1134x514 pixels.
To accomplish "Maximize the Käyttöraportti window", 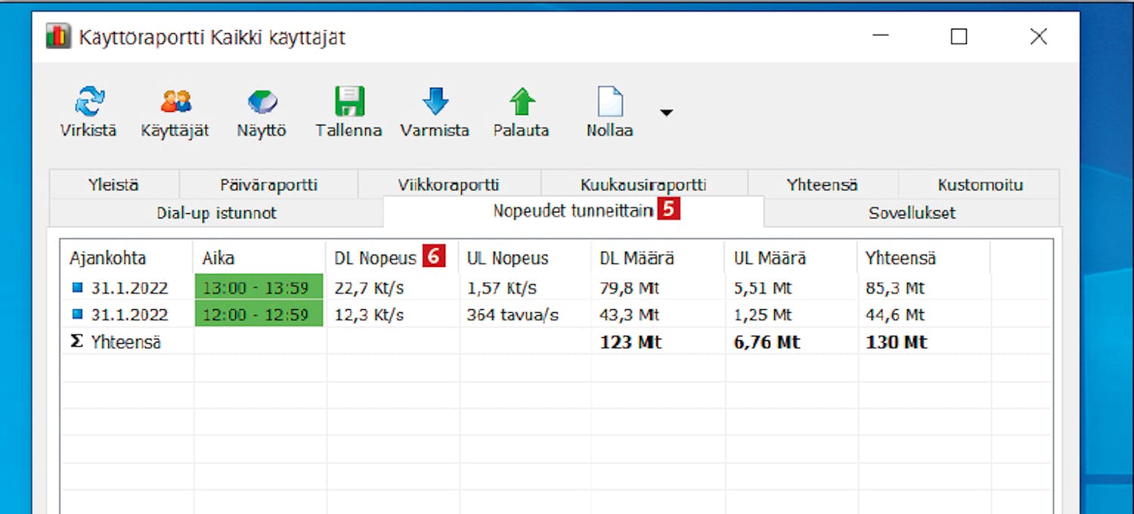I will pyautogui.click(x=959, y=36).
